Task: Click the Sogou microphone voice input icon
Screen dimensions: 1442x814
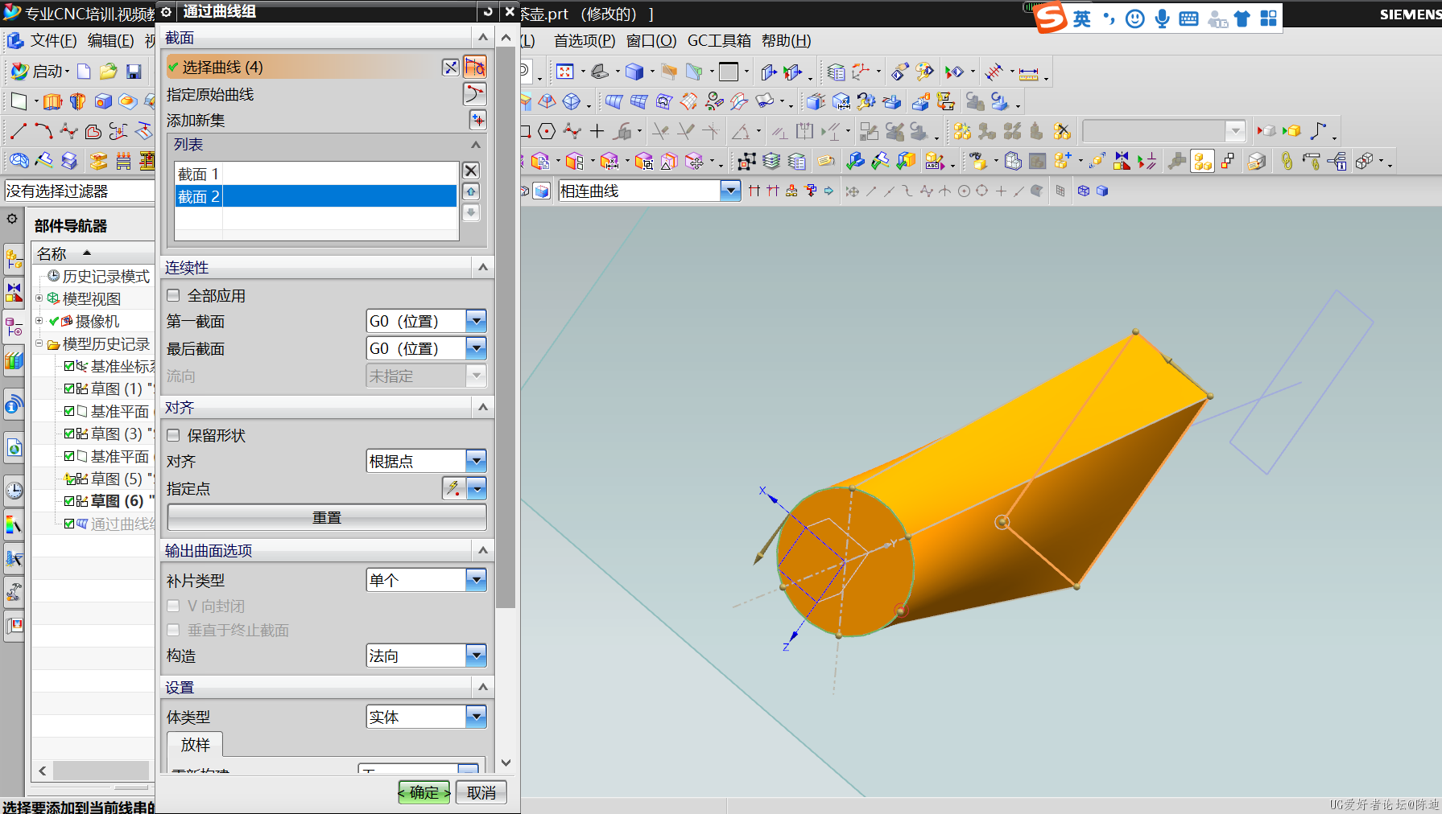Action: coord(1162,18)
